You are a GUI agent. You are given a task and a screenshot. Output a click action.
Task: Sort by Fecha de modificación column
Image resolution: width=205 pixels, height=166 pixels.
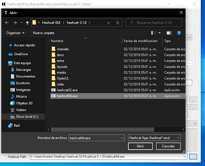[x=141, y=41]
